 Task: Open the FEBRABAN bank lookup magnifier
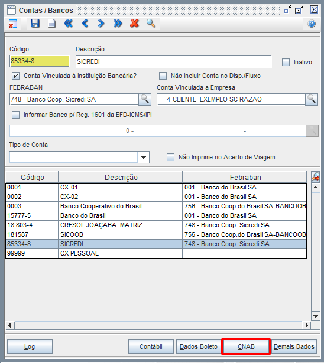[145, 100]
